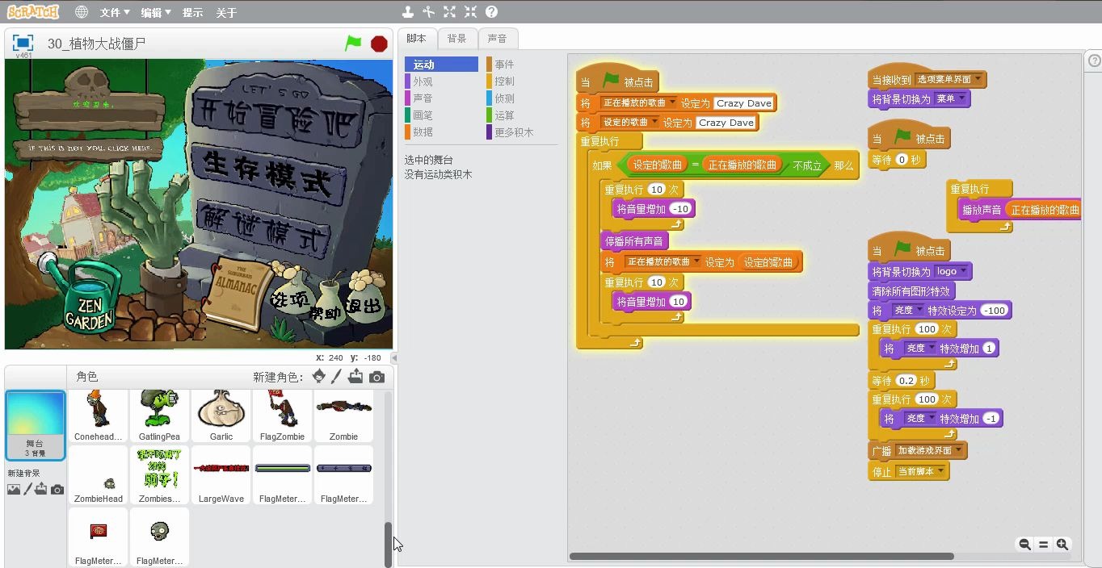The image size is (1102, 568).
Task: Switch stage to full screen mode
Action: pyautogui.click(x=23, y=43)
